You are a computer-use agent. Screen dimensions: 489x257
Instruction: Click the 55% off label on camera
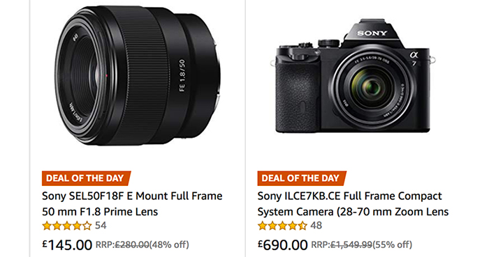392,245
